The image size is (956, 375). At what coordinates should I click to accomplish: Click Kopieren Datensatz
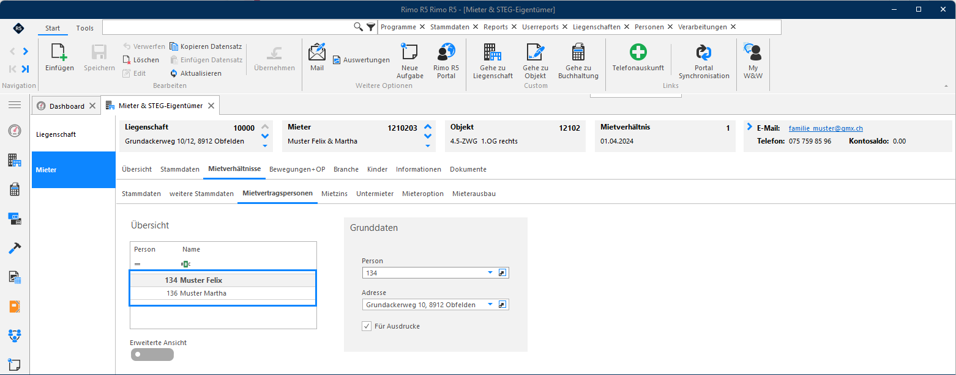[206, 46]
